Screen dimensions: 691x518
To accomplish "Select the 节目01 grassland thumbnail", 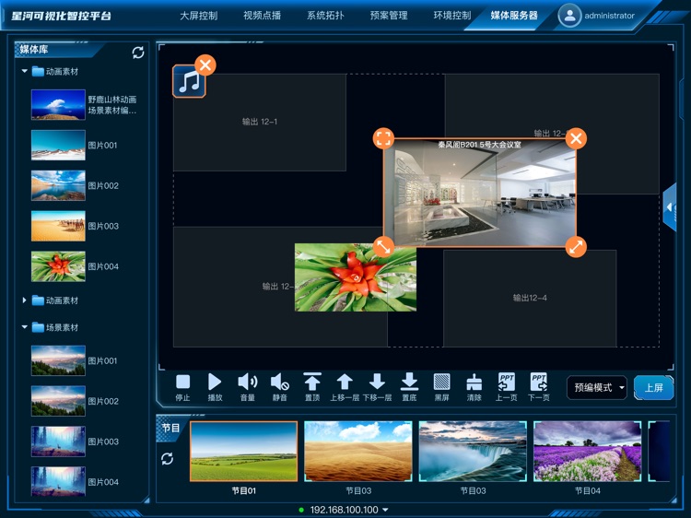I will pyautogui.click(x=244, y=451).
